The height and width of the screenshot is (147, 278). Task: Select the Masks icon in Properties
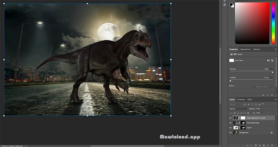click(235, 54)
